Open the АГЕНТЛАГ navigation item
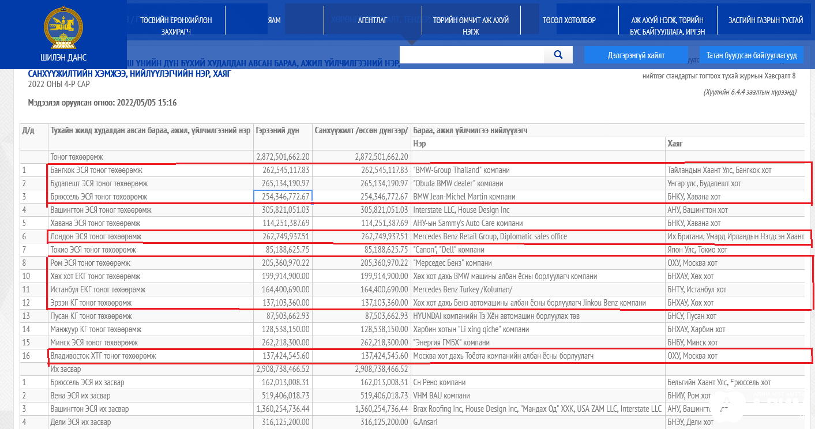This screenshot has width=815, height=429. 372,20
